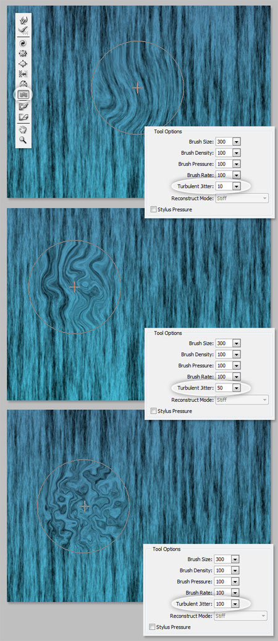Open the Turbulent Jitter dropdown showing 50
278x641 pixels.
(x=237, y=388)
